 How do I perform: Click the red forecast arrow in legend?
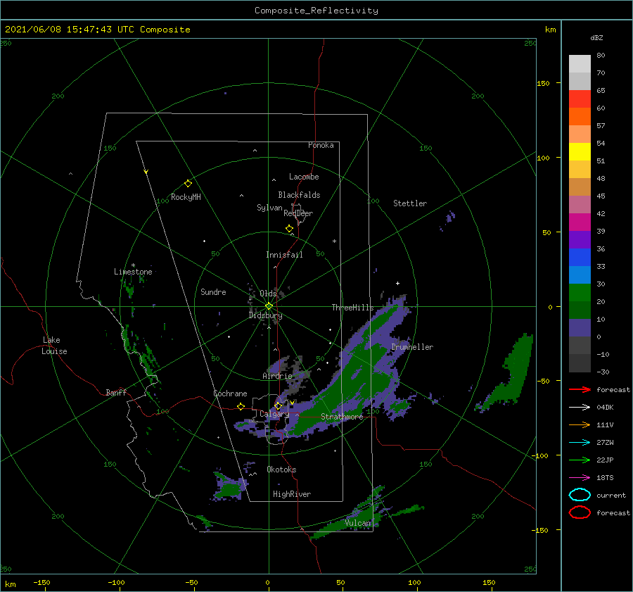(580, 389)
